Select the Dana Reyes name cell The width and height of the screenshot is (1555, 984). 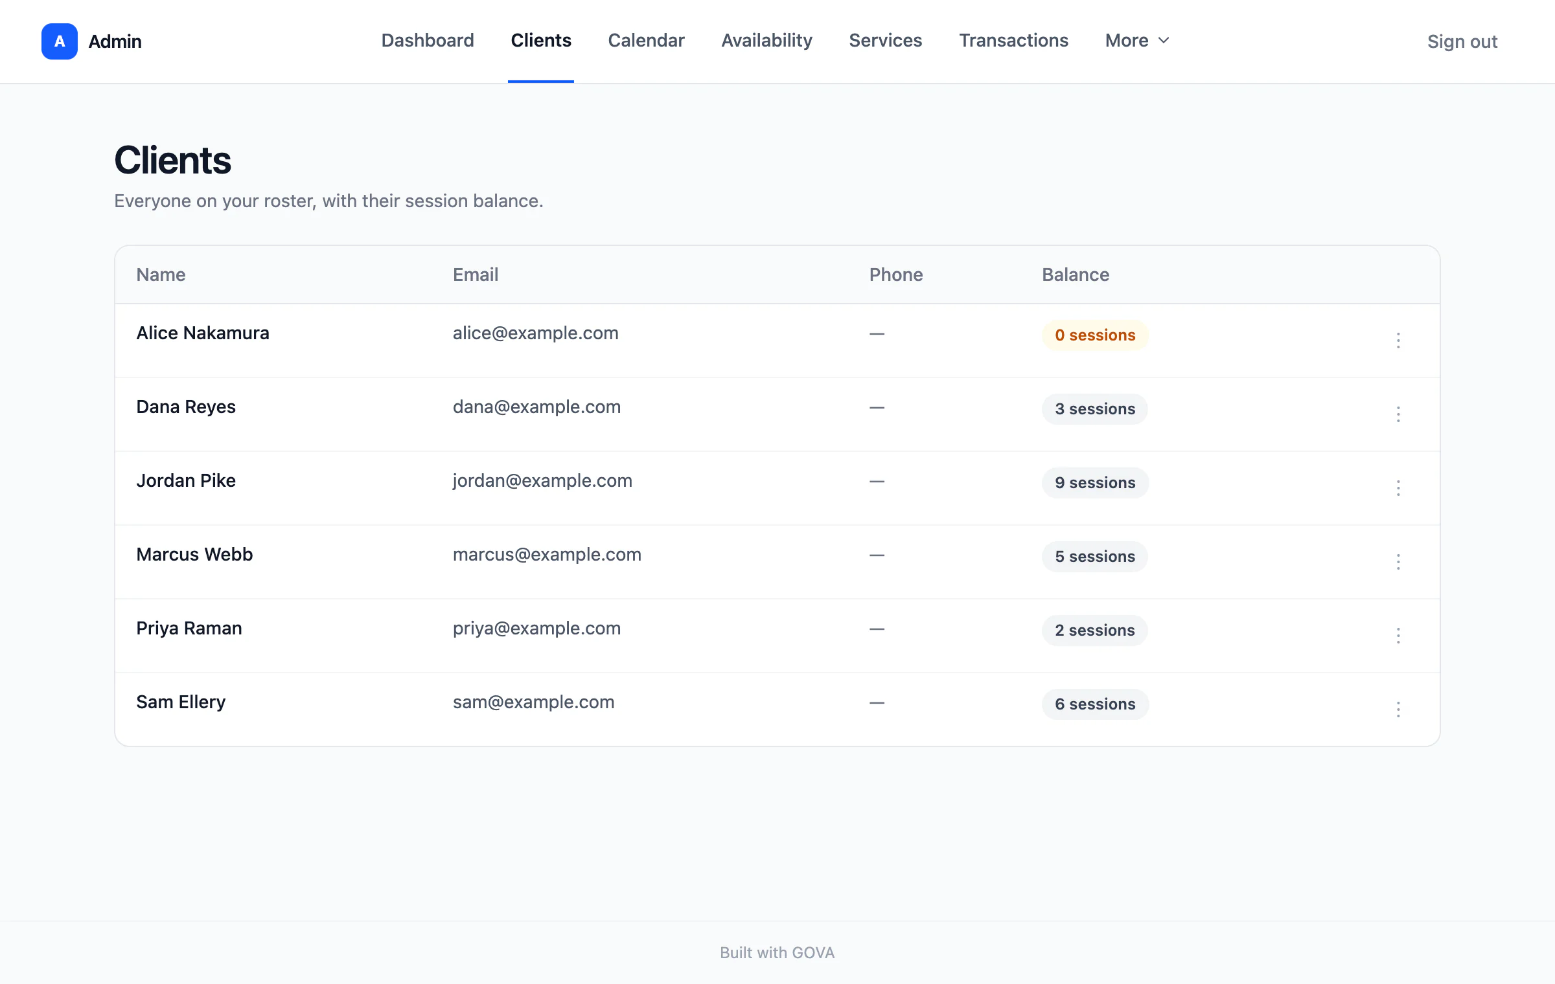pos(186,407)
